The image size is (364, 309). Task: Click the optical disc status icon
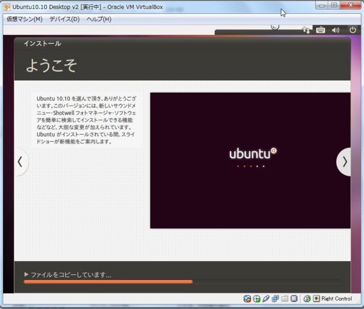(257, 299)
